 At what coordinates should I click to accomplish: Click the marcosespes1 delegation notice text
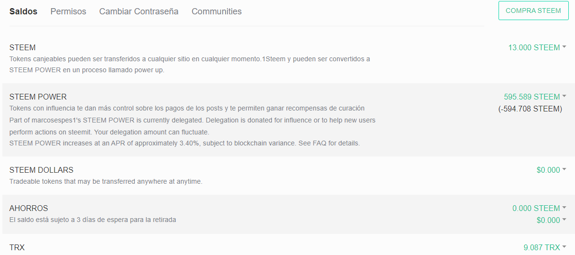point(193,125)
